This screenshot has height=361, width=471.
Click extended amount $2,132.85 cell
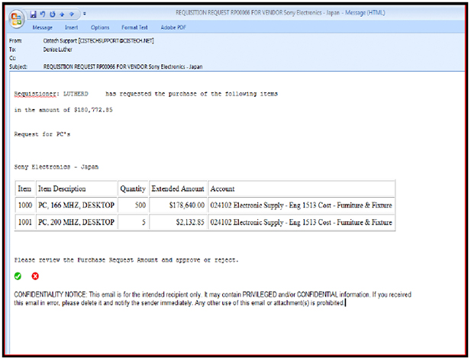[178, 222]
